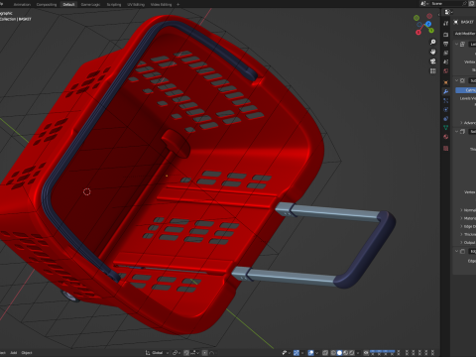Open the World properties tab

pyautogui.click(x=446, y=71)
